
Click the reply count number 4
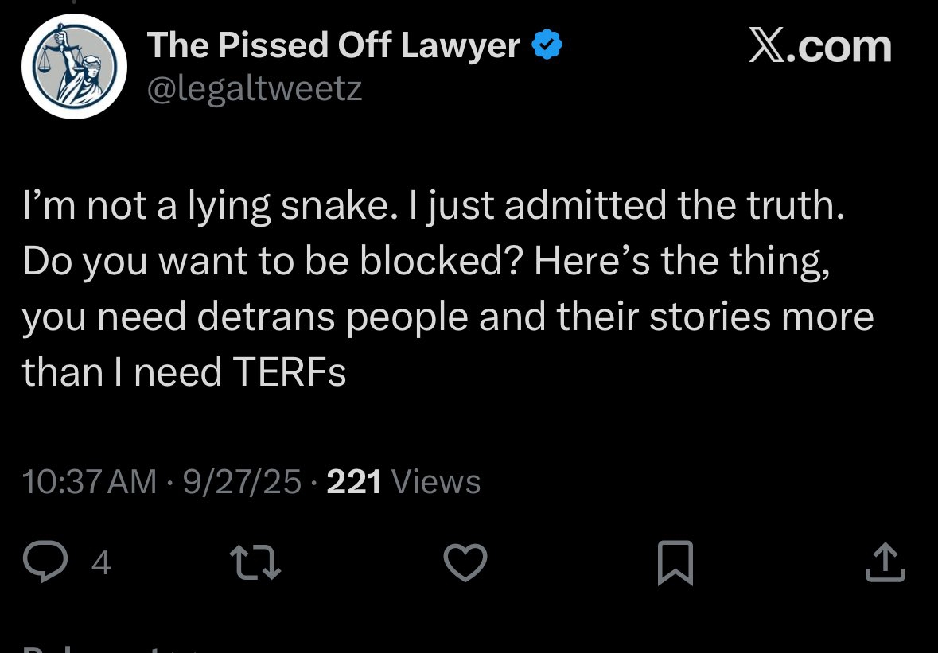point(101,564)
